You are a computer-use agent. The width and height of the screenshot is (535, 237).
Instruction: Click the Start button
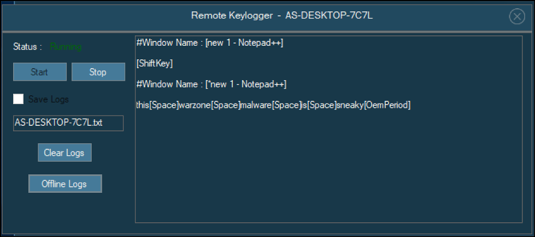pos(40,72)
